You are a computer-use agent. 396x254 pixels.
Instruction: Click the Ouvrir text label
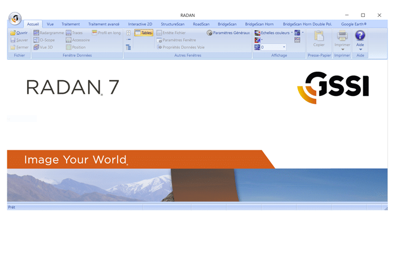(22, 33)
